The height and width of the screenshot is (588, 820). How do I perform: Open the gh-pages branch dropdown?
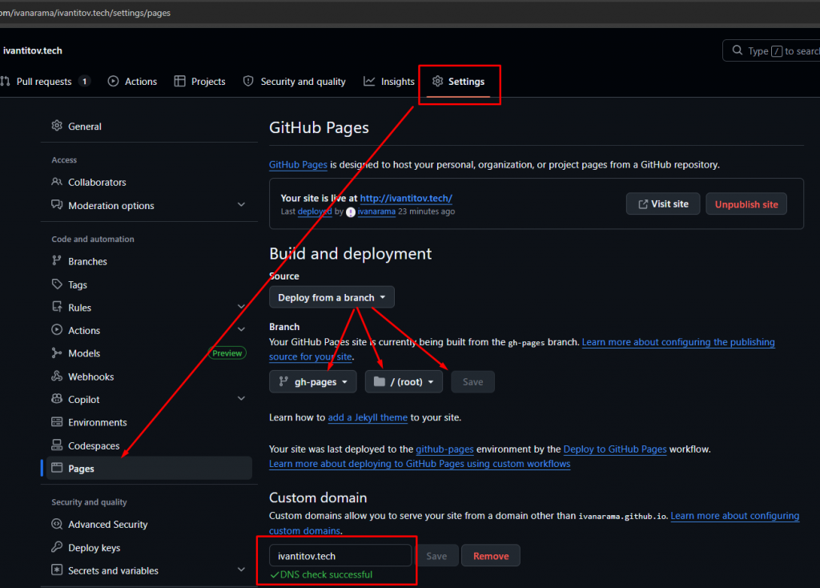(313, 381)
